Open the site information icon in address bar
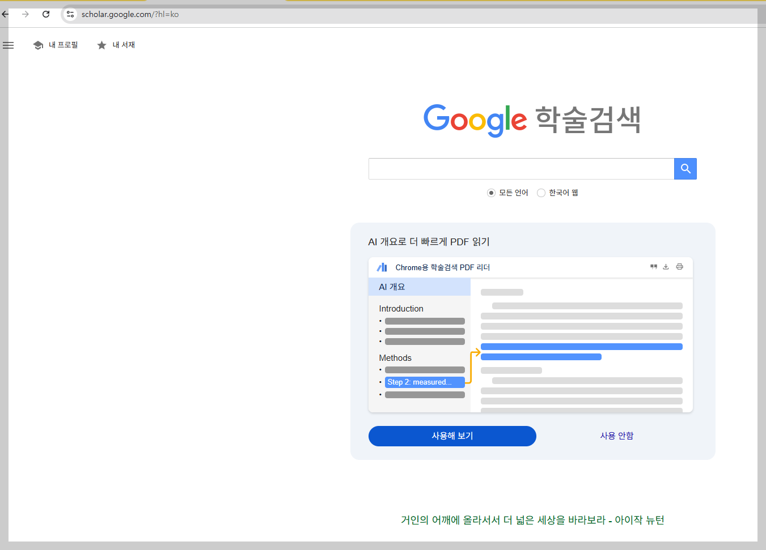The width and height of the screenshot is (766, 550). pos(70,14)
